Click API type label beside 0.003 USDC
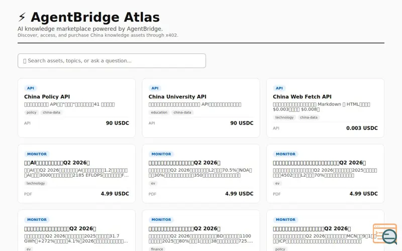Image resolution: width=402 pixels, height=251 pixels. coord(276,129)
